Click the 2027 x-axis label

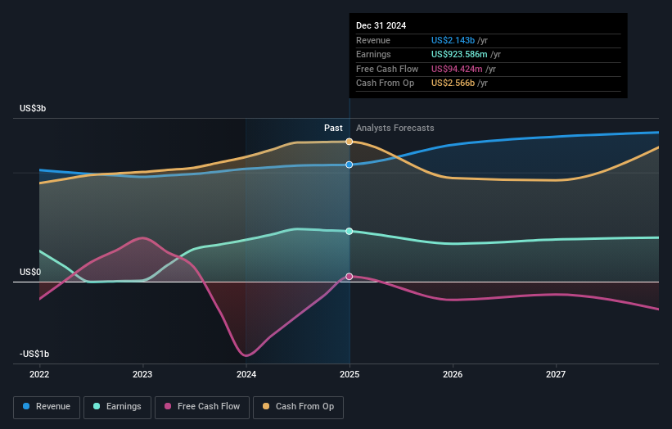pyautogui.click(x=556, y=374)
